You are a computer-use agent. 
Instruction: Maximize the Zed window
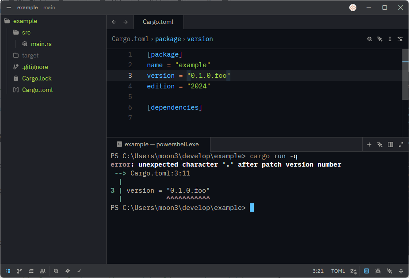[x=385, y=8]
